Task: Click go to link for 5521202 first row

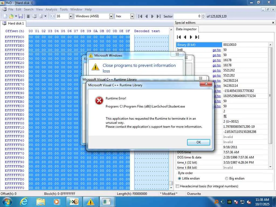Action: [217, 70]
